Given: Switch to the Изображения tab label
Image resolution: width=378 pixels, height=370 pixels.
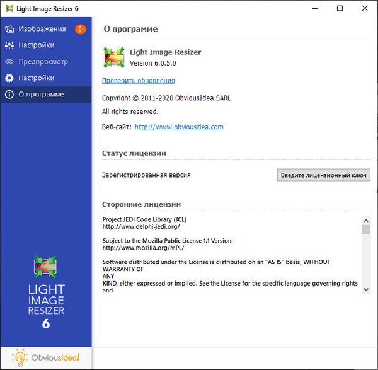Looking at the screenshot, I should coord(42,29).
